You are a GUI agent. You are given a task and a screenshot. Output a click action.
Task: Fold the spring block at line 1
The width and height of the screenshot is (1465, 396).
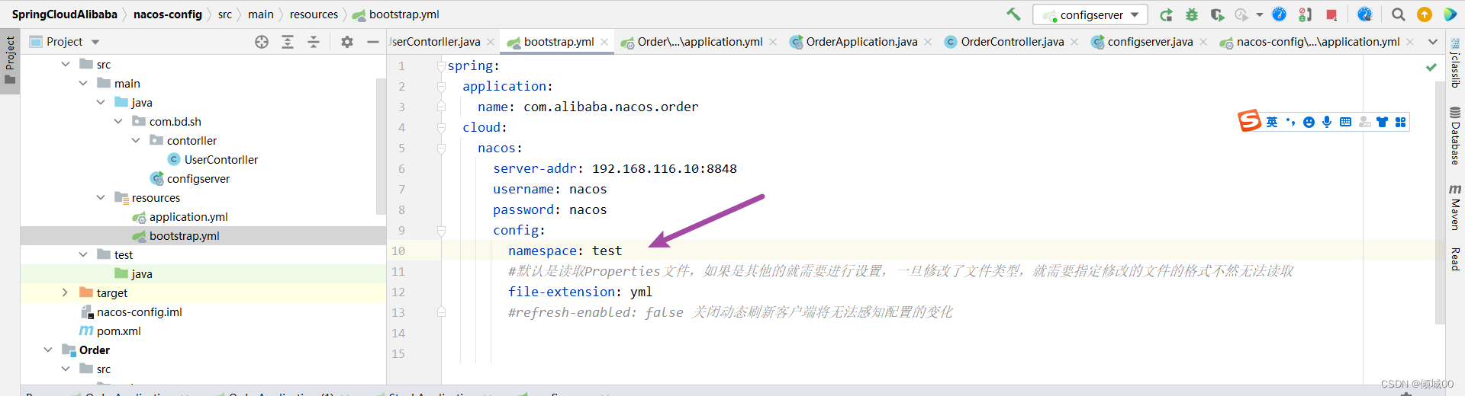(441, 66)
